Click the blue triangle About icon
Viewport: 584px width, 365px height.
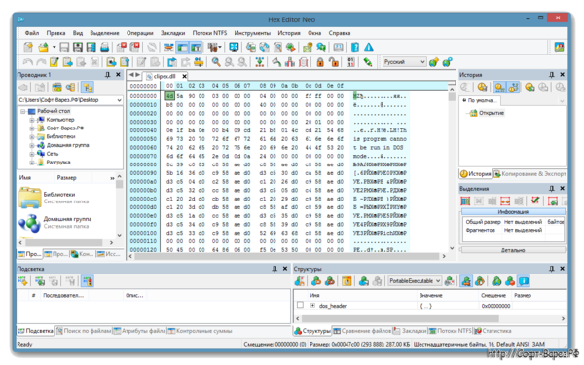pyautogui.click(x=368, y=47)
